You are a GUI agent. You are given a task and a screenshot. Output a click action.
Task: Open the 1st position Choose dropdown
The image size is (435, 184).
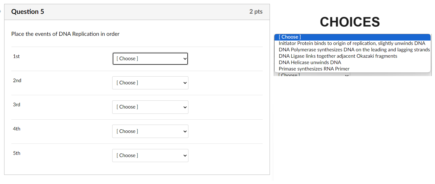tap(150, 59)
